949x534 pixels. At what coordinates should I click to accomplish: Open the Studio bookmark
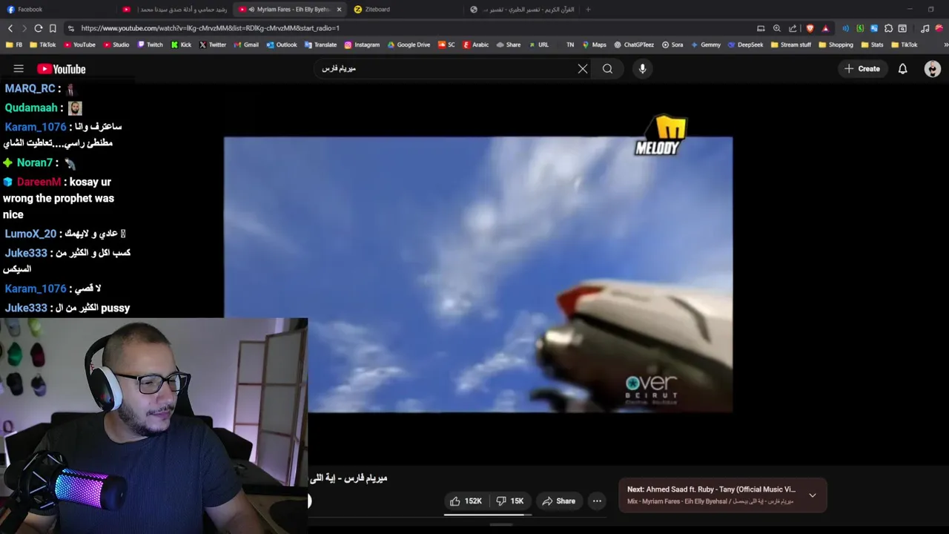[x=116, y=44]
